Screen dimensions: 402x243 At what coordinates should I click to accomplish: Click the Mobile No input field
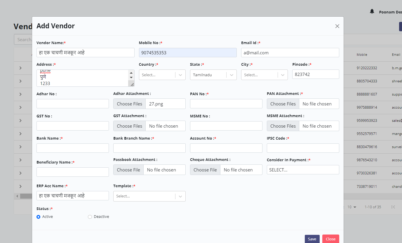[188, 53]
